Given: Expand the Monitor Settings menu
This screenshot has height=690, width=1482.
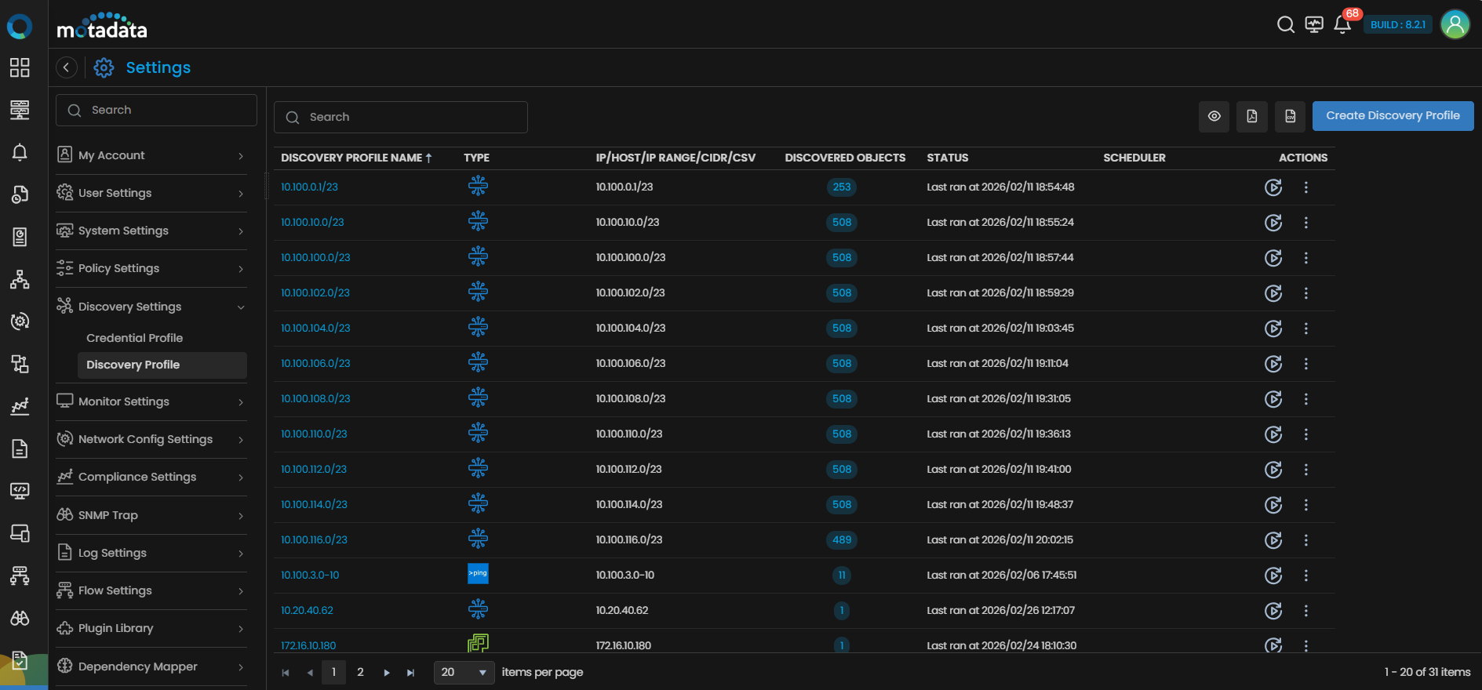Looking at the screenshot, I should [151, 401].
